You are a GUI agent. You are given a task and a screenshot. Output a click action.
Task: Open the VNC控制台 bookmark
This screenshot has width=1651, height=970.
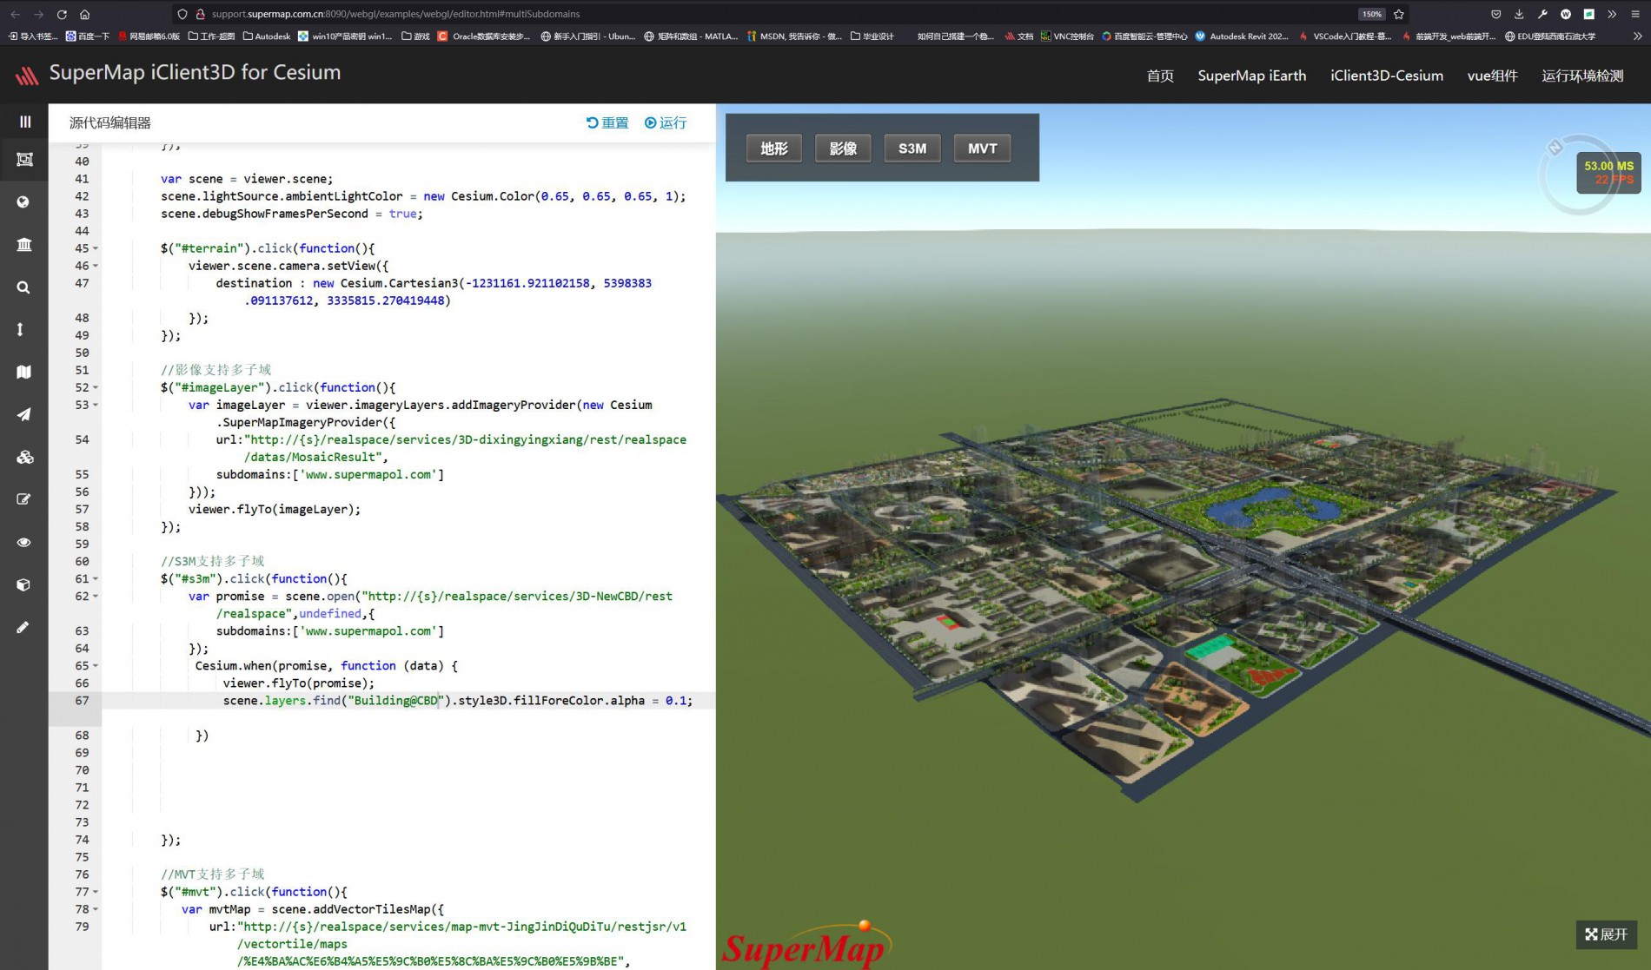(1066, 36)
